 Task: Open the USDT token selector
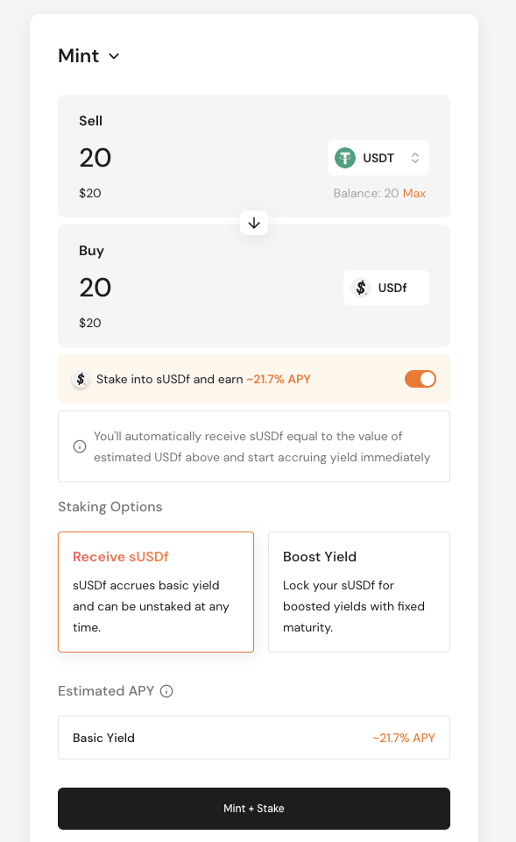[378, 158]
